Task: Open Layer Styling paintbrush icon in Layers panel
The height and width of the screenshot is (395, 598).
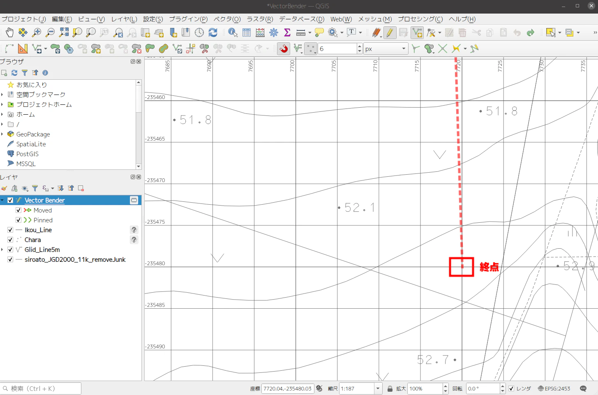Action: [4, 188]
